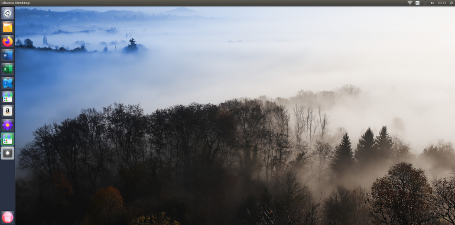
Task: Open the Outlook mail icon
Action: [x=8, y=83]
